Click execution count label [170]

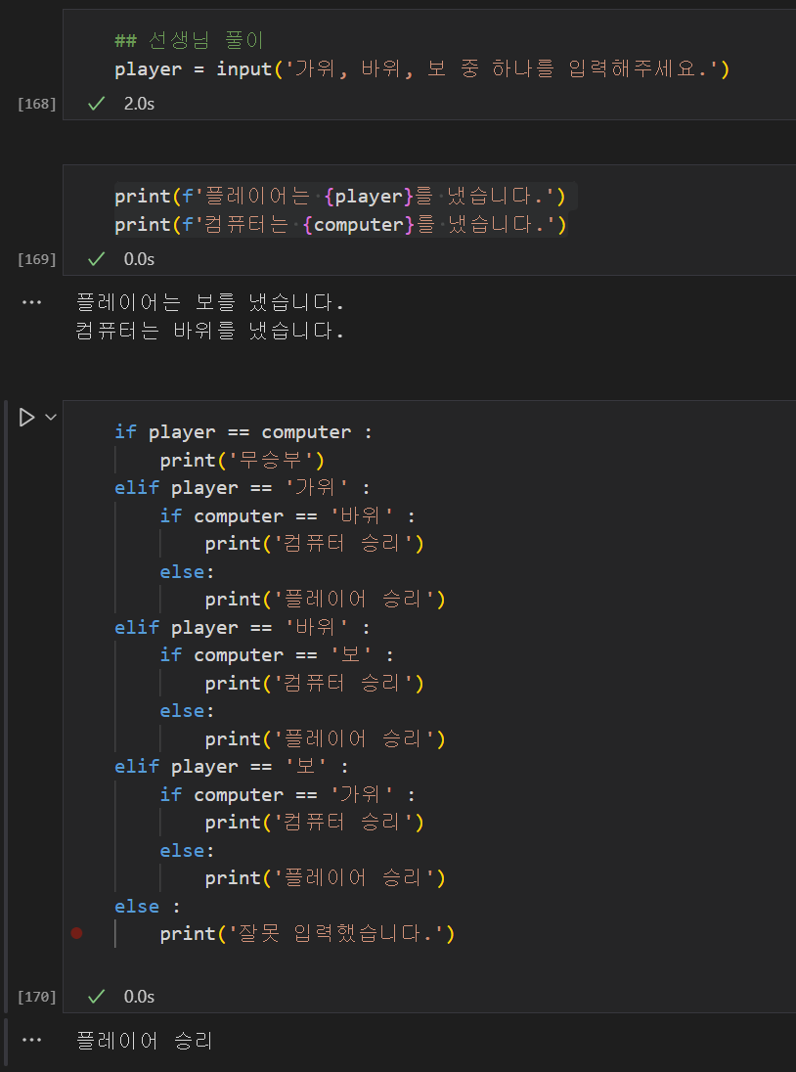coord(37,997)
